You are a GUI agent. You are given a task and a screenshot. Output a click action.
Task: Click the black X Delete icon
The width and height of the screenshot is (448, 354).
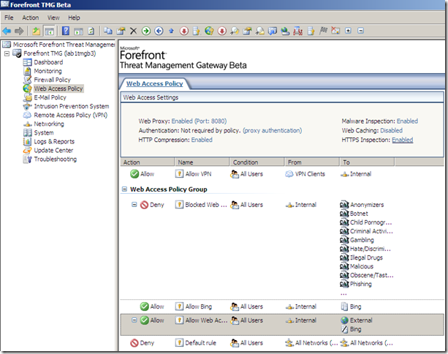133,31
